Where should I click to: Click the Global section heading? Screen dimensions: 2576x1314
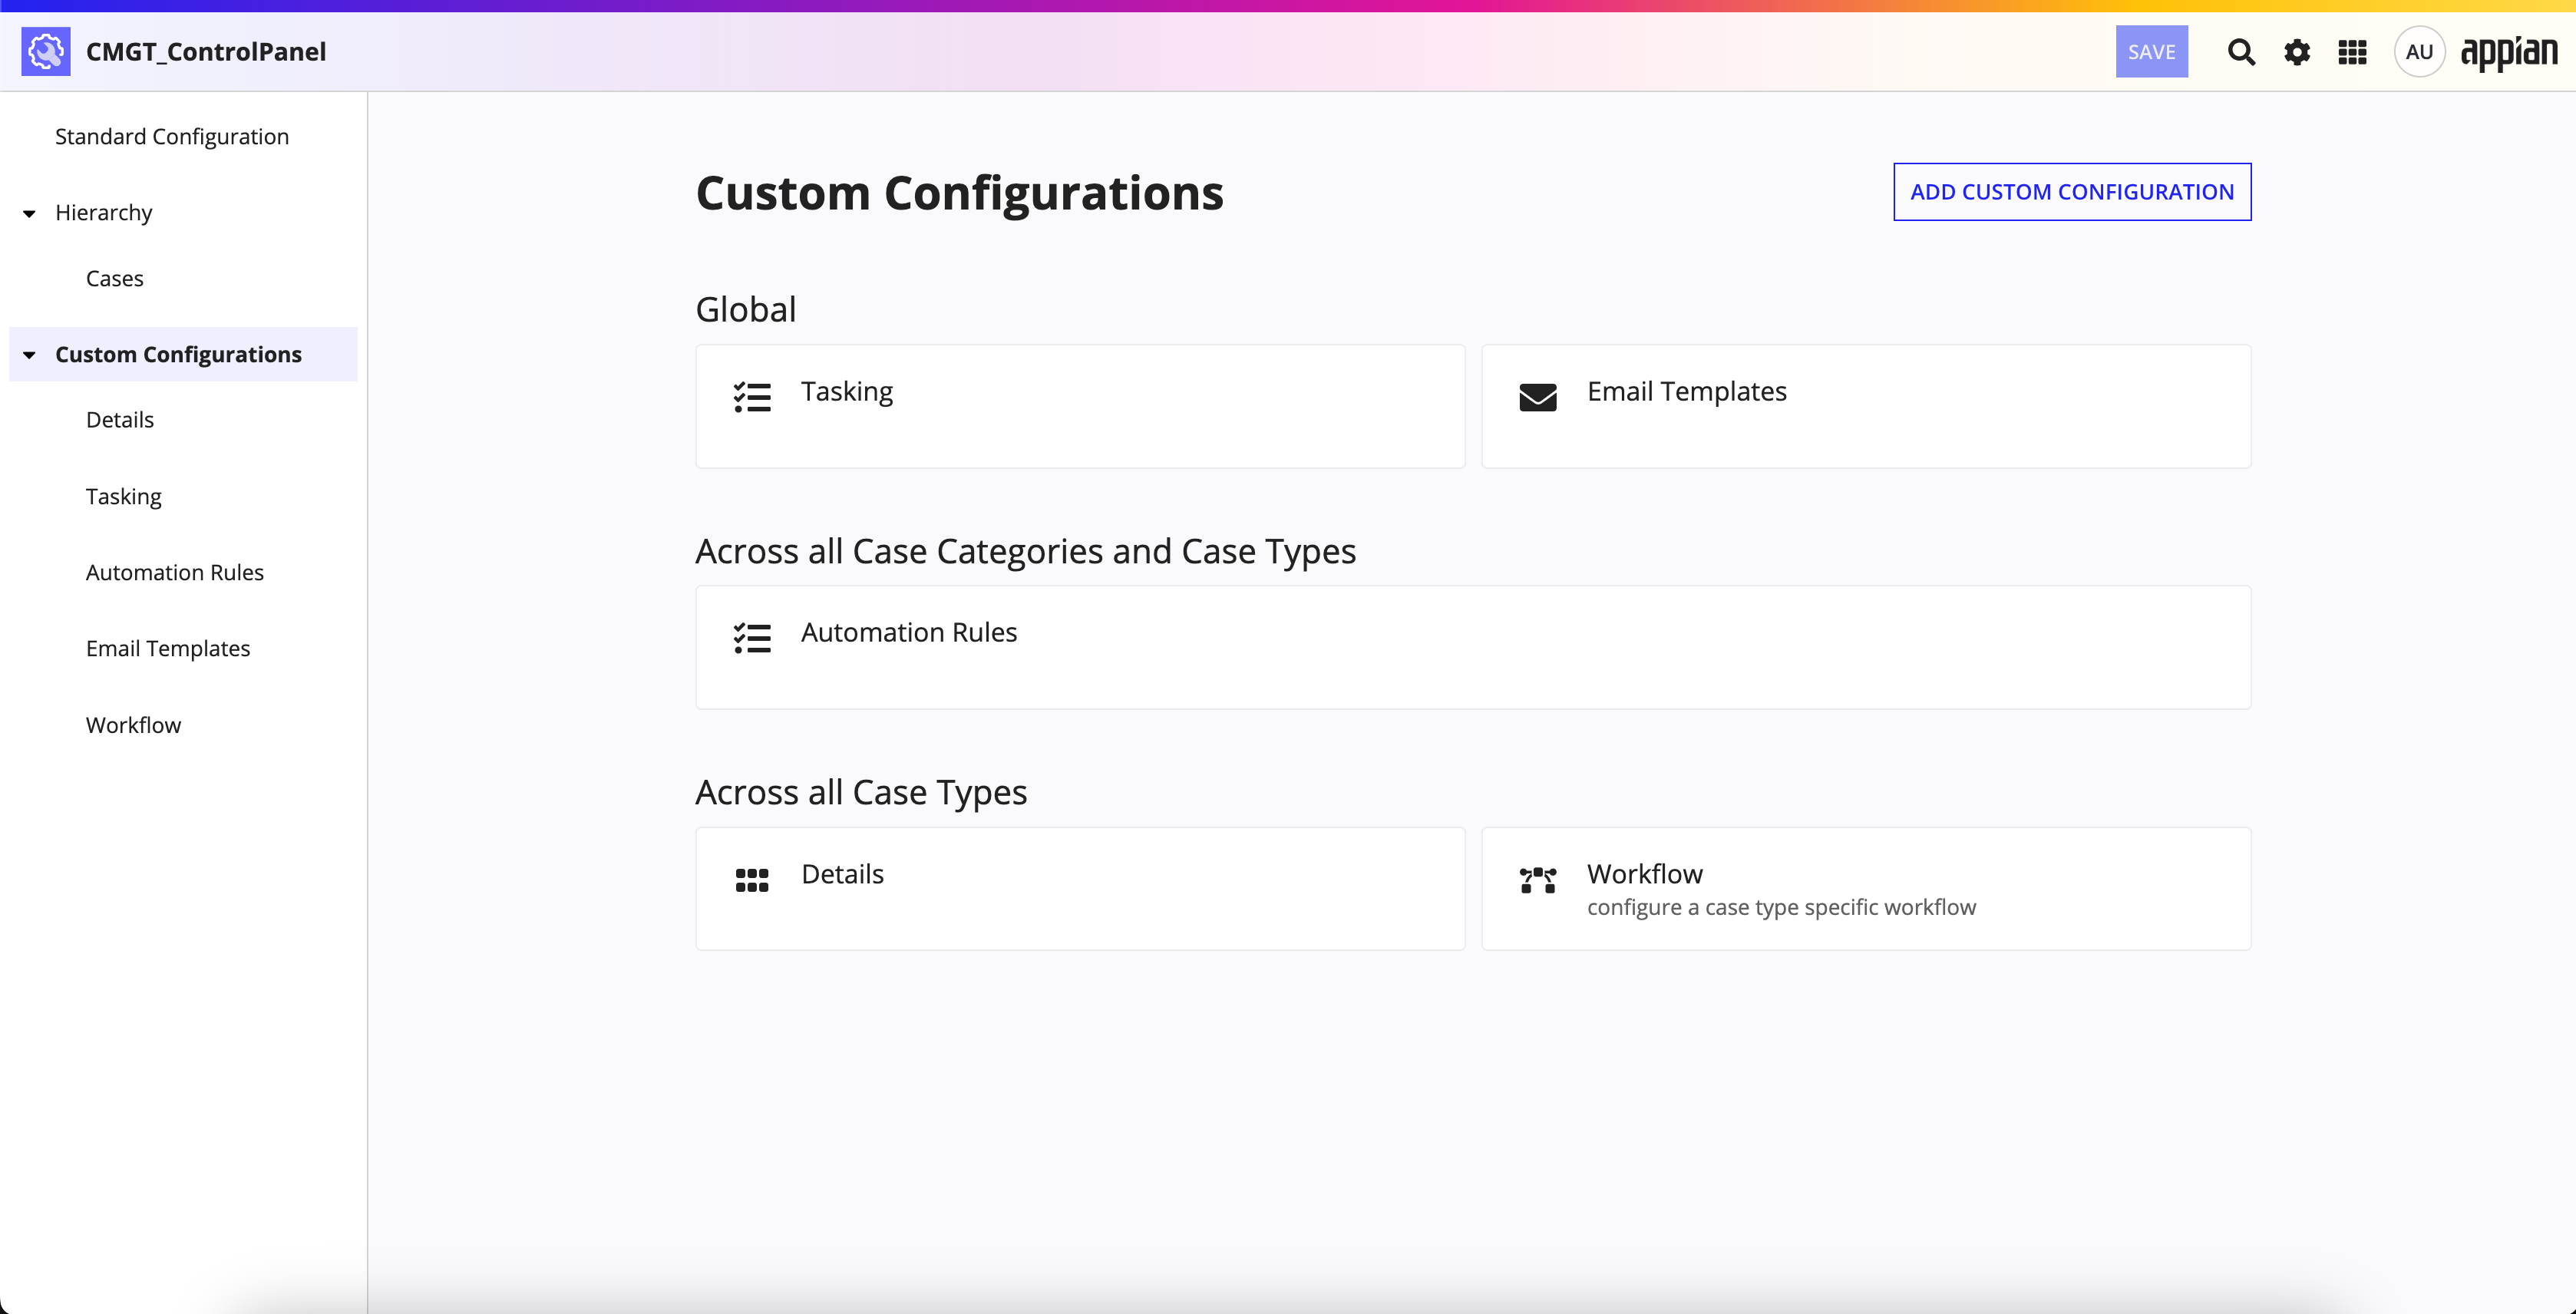[746, 309]
